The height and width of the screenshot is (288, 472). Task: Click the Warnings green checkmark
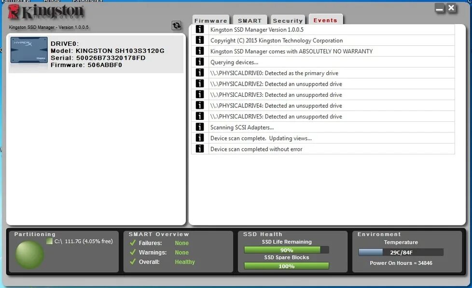132,252
